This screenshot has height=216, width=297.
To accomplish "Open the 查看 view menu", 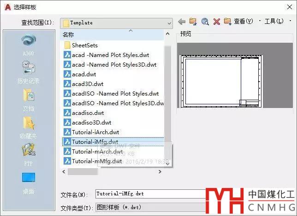I will pos(244,22).
